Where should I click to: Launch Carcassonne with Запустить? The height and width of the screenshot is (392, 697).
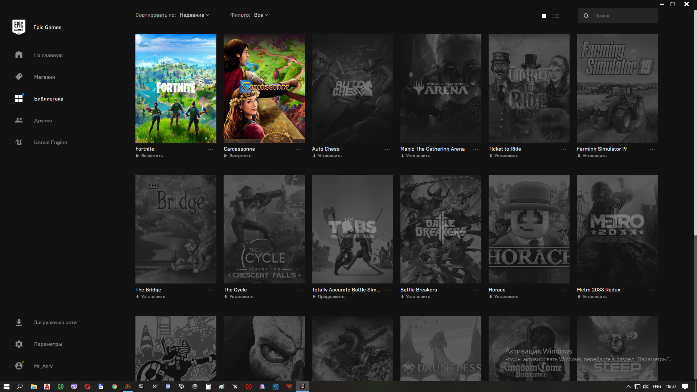click(237, 156)
